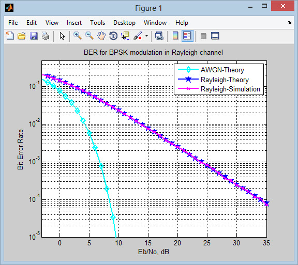Click the New Figure icon
The image size is (298, 265).
coord(10,36)
